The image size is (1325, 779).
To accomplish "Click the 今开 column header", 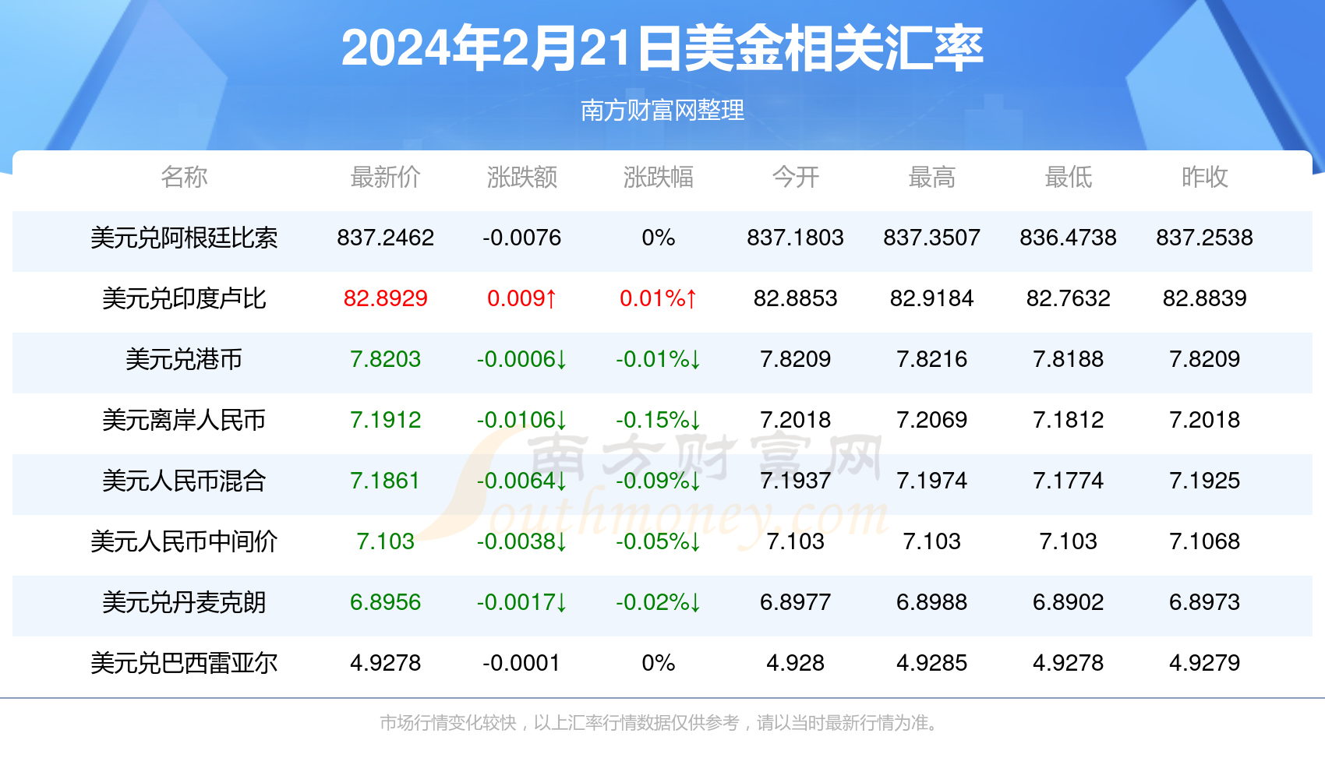I will pos(795,177).
